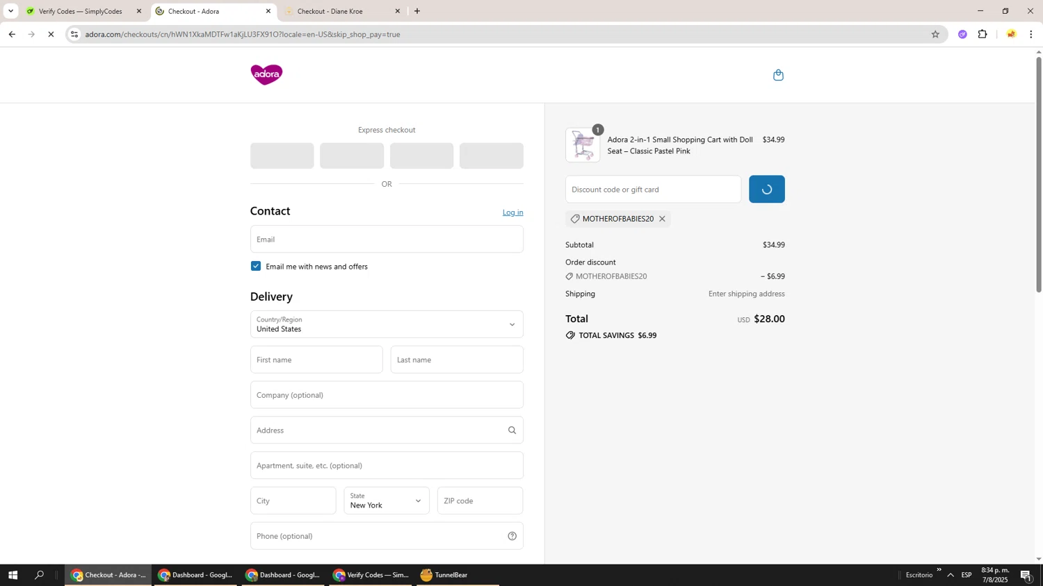Click the ESP language indicator

tap(967, 575)
